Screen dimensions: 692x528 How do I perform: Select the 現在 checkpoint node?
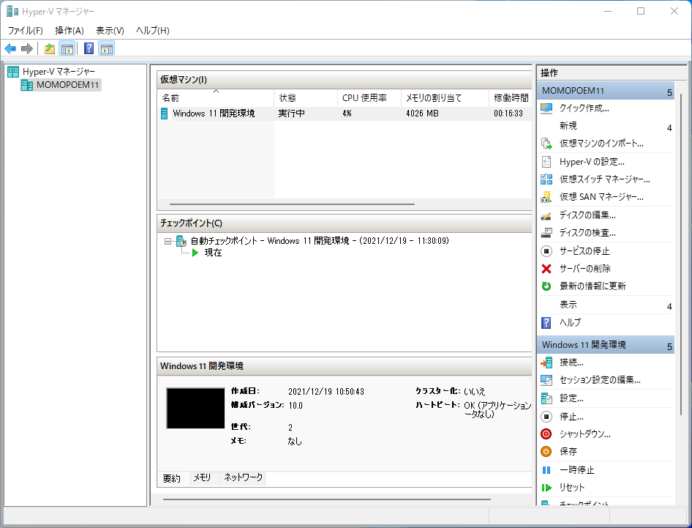coord(213,253)
